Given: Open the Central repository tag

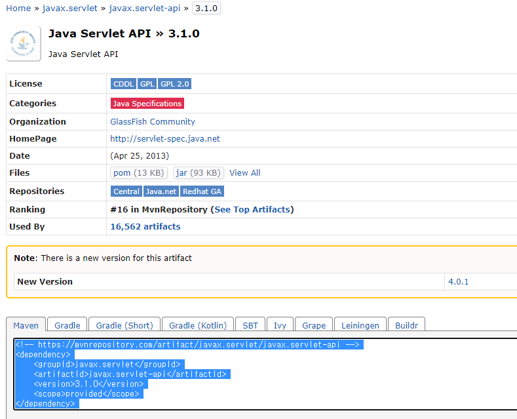Looking at the screenshot, I should tap(126, 191).
